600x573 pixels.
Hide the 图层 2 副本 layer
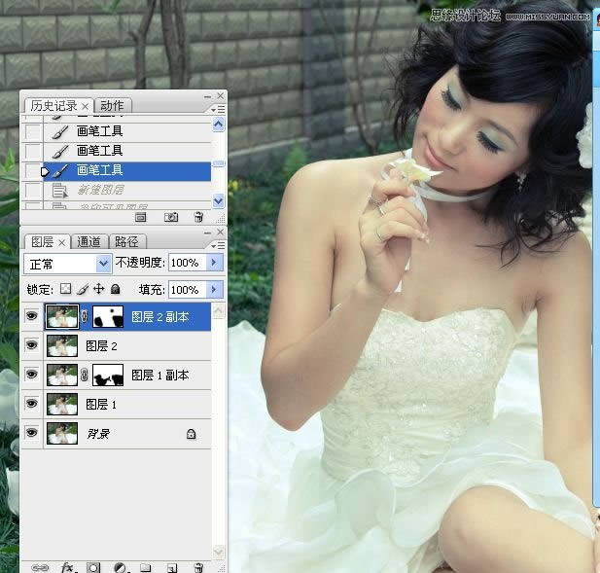tap(32, 316)
